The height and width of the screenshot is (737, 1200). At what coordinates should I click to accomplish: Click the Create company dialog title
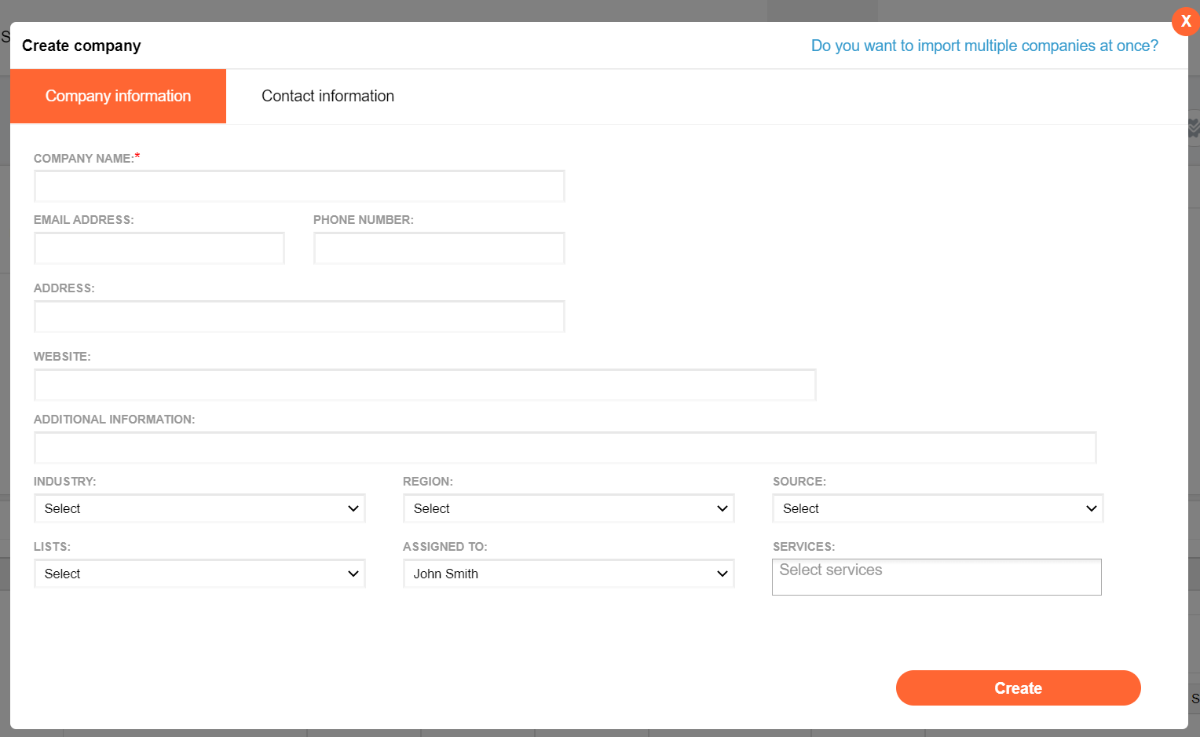pyautogui.click(x=82, y=46)
